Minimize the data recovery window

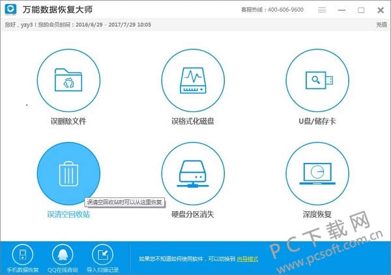point(342,10)
